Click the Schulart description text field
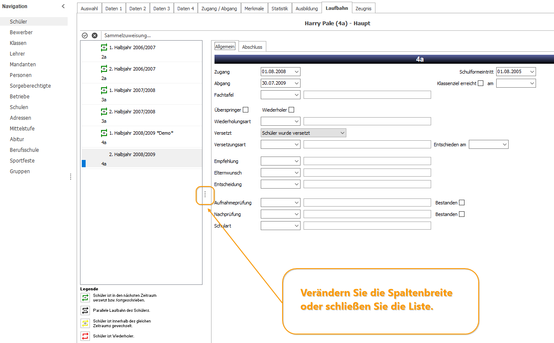The image size is (554, 343). [367, 226]
